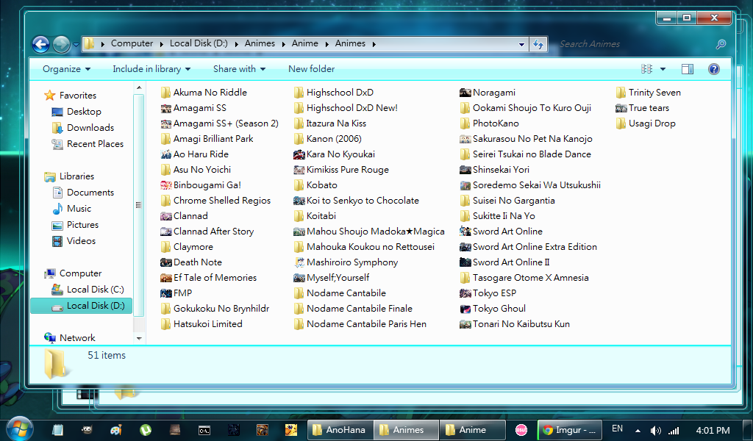Expand the change view options arrow

pos(663,69)
